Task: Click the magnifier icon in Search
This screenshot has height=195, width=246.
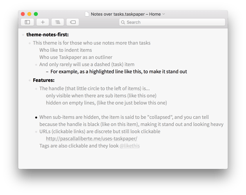Action: tap(123, 22)
